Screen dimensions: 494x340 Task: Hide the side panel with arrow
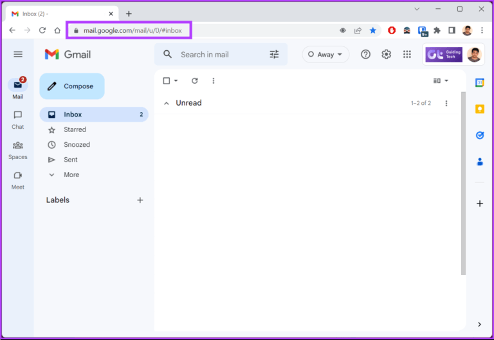coord(479,325)
